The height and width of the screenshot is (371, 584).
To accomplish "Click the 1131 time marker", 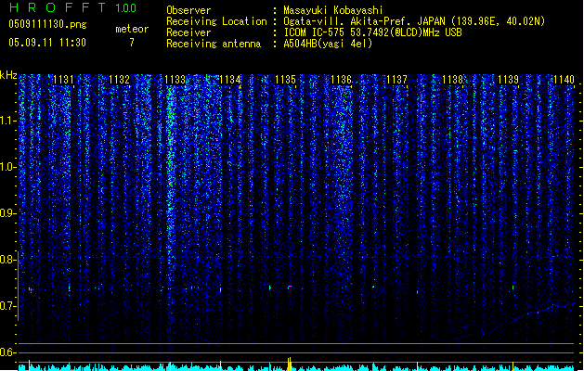I will [63, 80].
